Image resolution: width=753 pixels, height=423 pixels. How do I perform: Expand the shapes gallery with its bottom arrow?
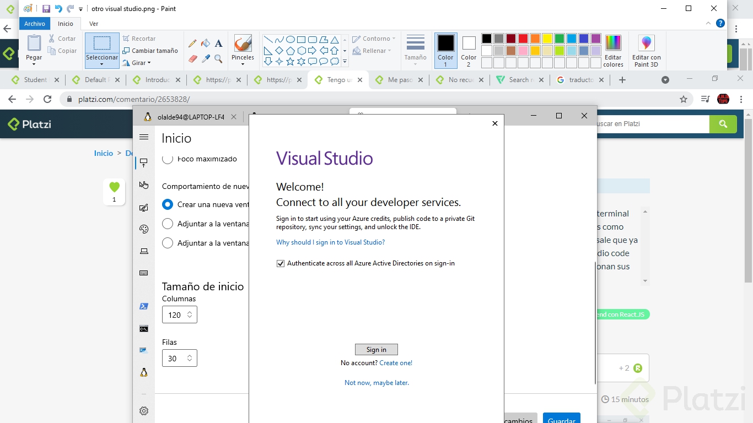coord(345,62)
